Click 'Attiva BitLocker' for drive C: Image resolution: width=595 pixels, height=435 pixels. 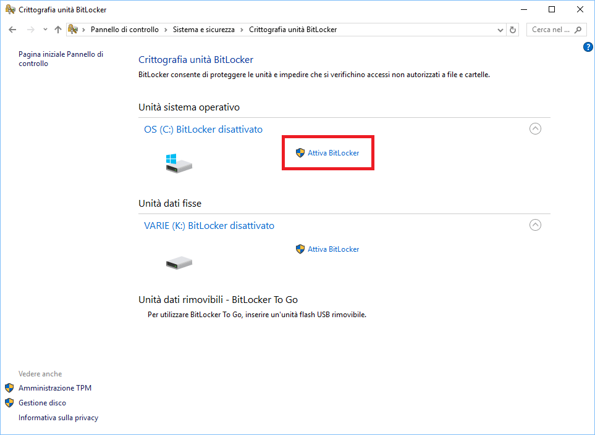(333, 153)
